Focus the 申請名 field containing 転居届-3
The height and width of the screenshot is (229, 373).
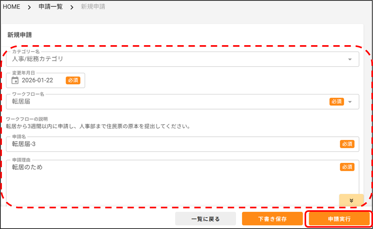point(159,144)
